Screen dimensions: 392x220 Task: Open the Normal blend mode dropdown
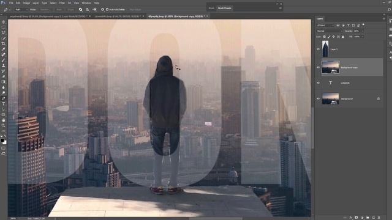pos(330,31)
